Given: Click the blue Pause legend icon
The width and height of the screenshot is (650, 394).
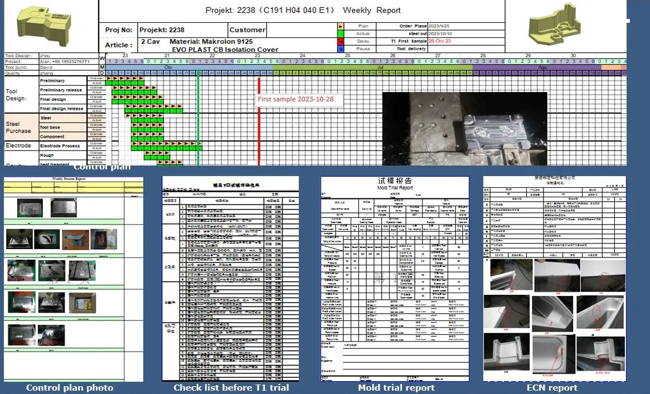Looking at the screenshot, I should (x=341, y=49).
